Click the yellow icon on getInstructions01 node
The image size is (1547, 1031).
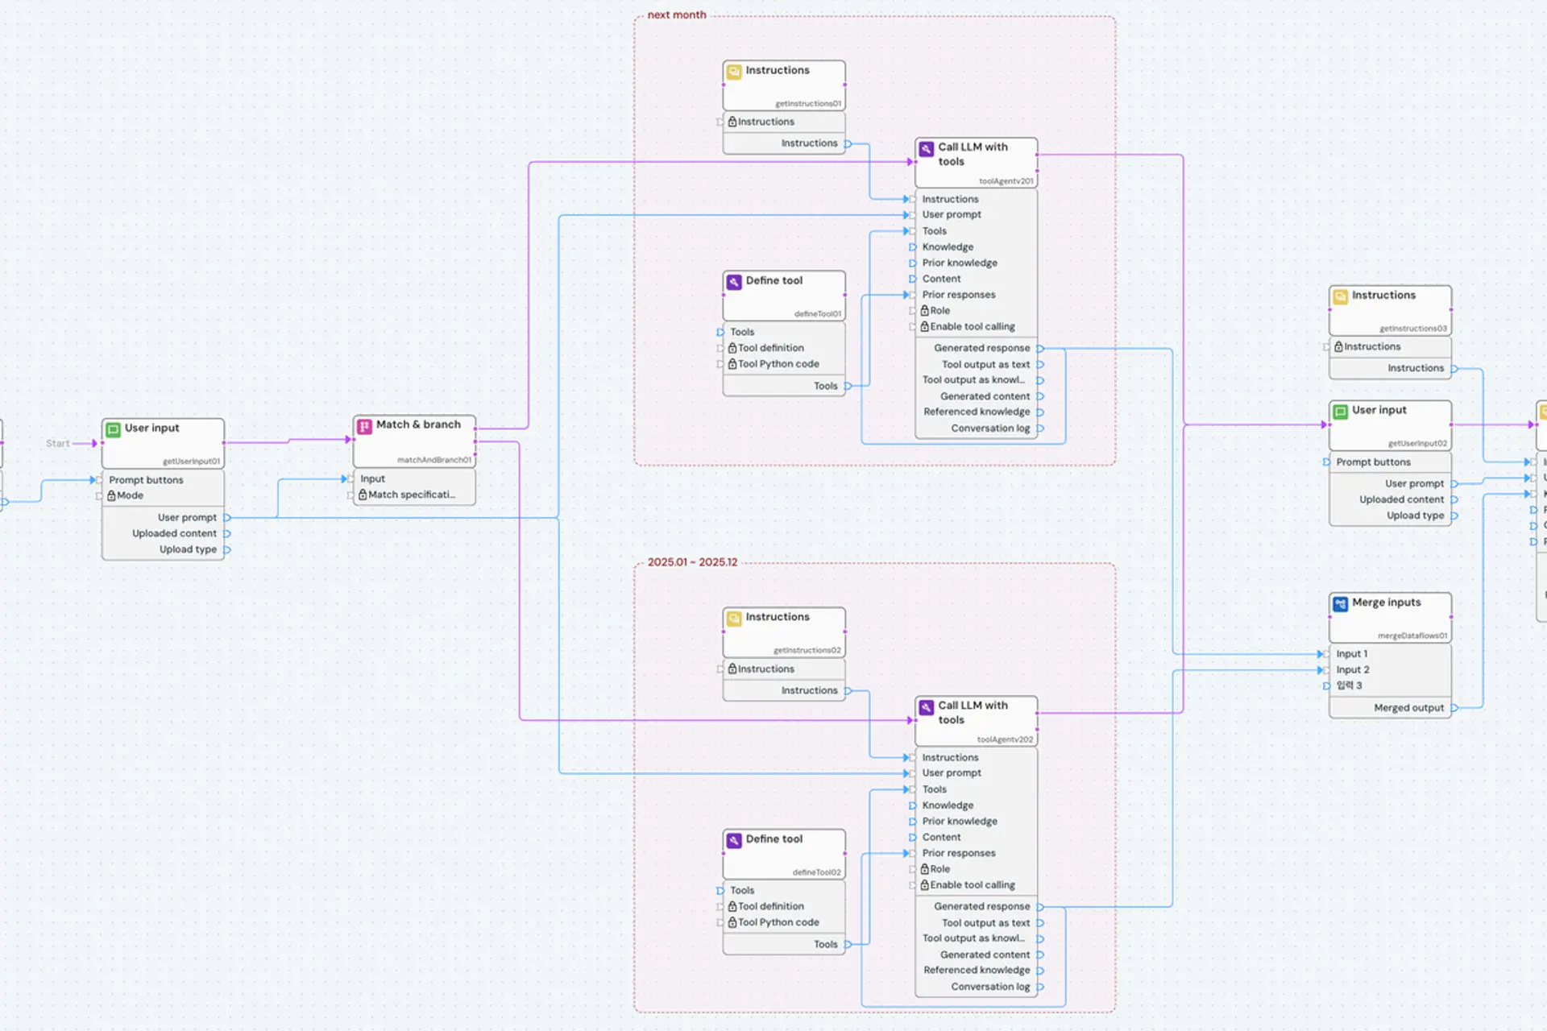pos(734,72)
